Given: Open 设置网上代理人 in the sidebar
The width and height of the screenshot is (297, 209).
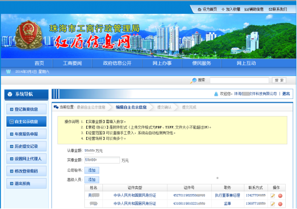Looking at the screenshot, I should [26, 159].
